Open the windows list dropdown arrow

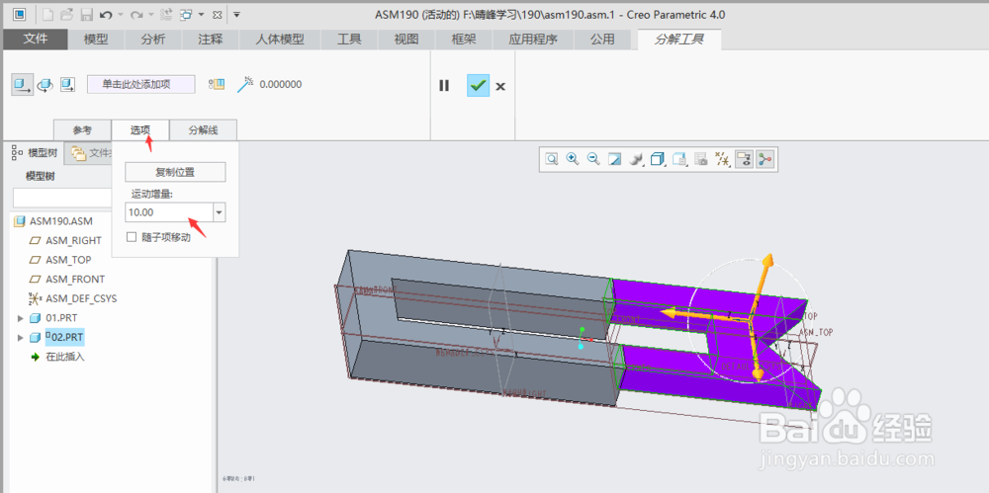[201, 15]
